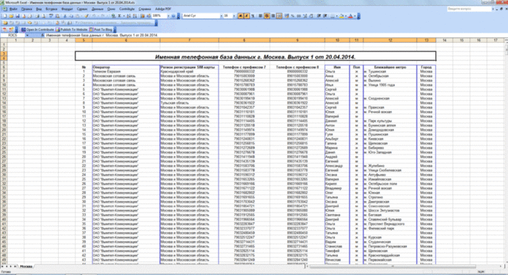Toggle Bold formatting

coord(241,16)
